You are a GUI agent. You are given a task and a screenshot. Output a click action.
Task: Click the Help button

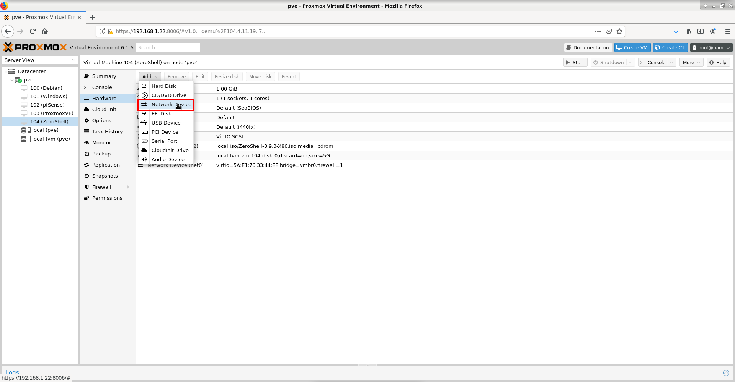(718, 62)
